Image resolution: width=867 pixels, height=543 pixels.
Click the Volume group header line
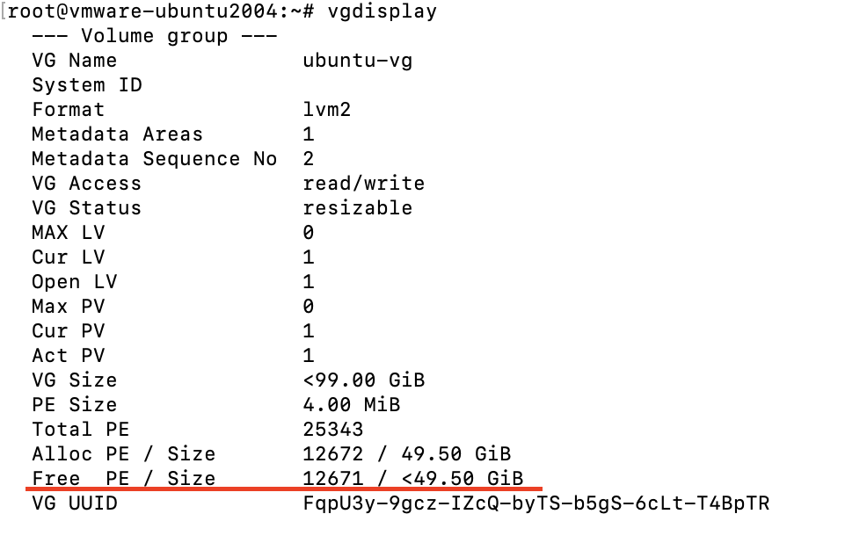(x=155, y=36)
